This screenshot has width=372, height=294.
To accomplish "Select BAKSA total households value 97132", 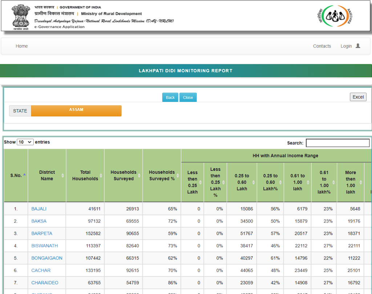I will point(94,221).
